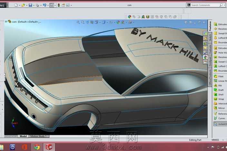Undo the last action with the blue arrow
The height and width of the screenshot is (151, 227).
44,5
